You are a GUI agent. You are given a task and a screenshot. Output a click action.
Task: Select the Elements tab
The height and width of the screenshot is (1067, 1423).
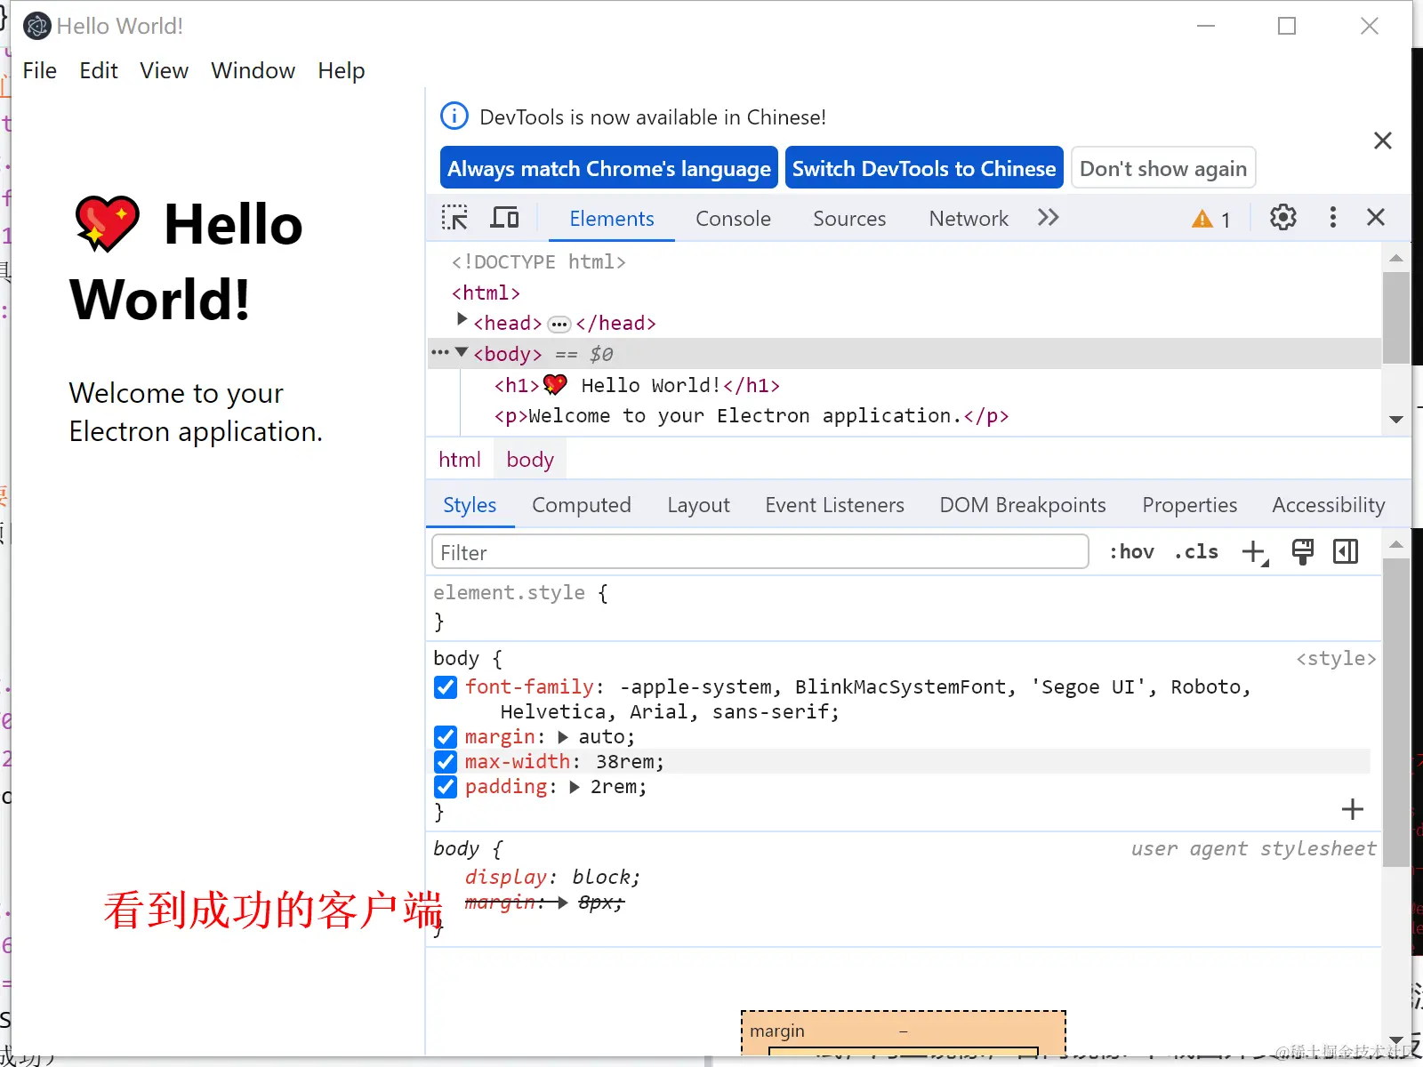tap(612, 219)
